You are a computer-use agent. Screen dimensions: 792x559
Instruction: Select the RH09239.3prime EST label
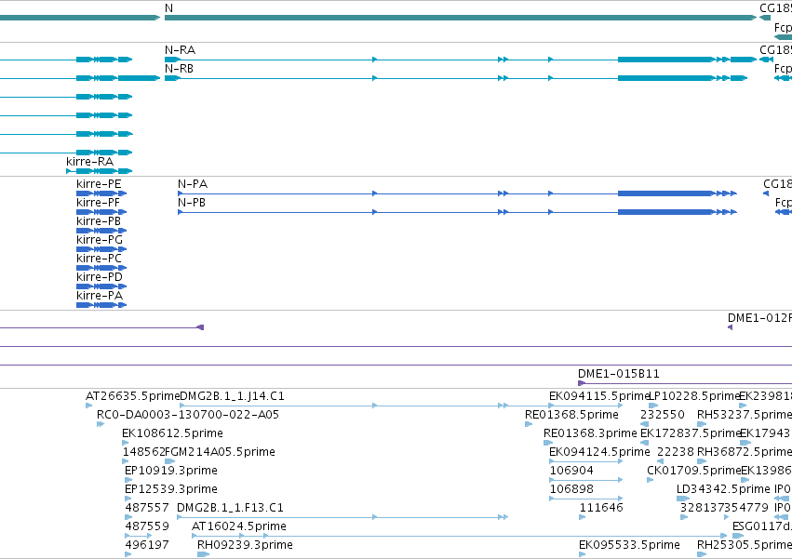pyautogui.click(x=245, y=545)
